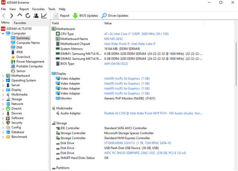Select Overclock under Computer
238x171 pixels.
(23, 57)
